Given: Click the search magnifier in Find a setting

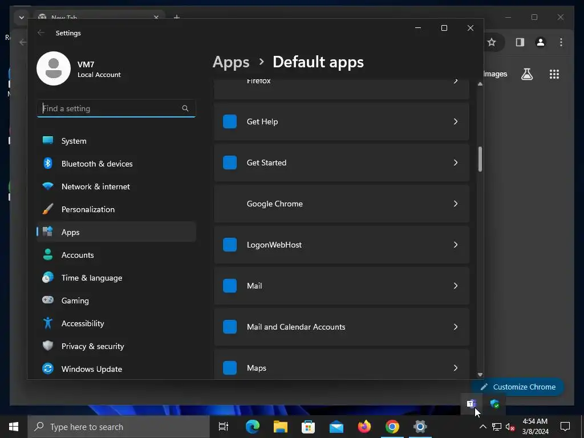Looking at the screenshot, I should (185, 108).
